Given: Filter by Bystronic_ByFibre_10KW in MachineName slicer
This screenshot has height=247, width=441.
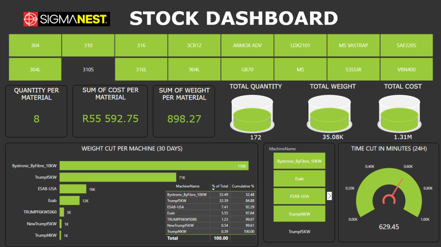Looking at the screenshot, I should [299, 161].
